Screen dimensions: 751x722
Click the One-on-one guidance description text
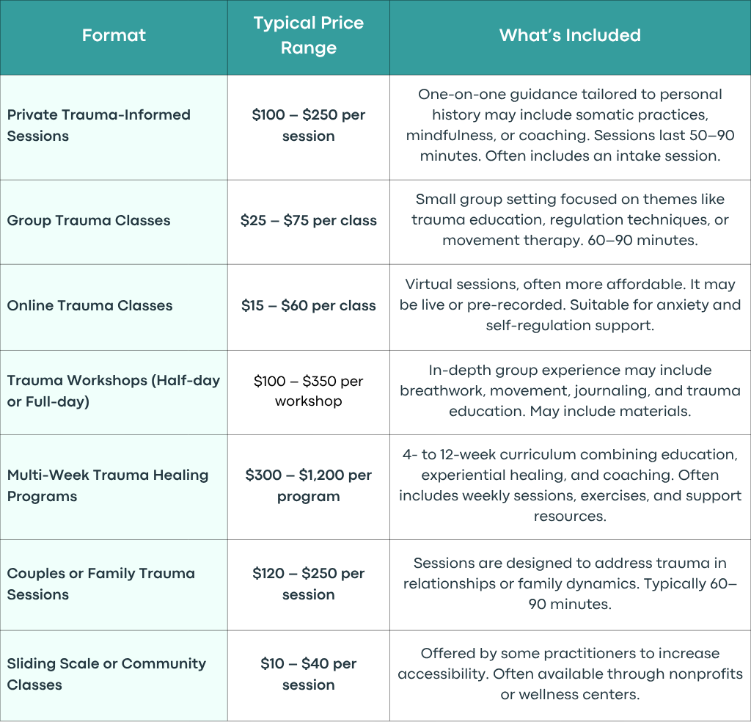[x=570, y=125]
